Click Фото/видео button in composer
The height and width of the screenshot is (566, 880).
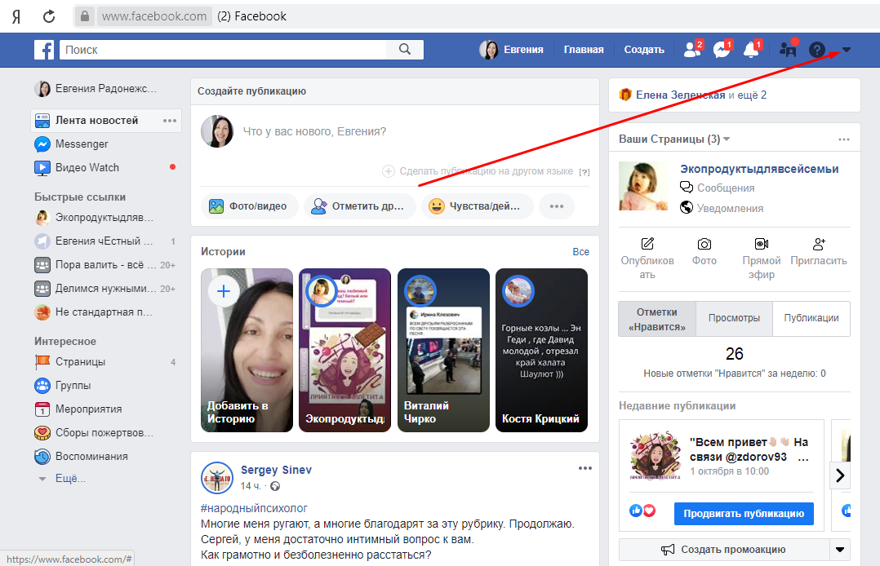(249, 206)
